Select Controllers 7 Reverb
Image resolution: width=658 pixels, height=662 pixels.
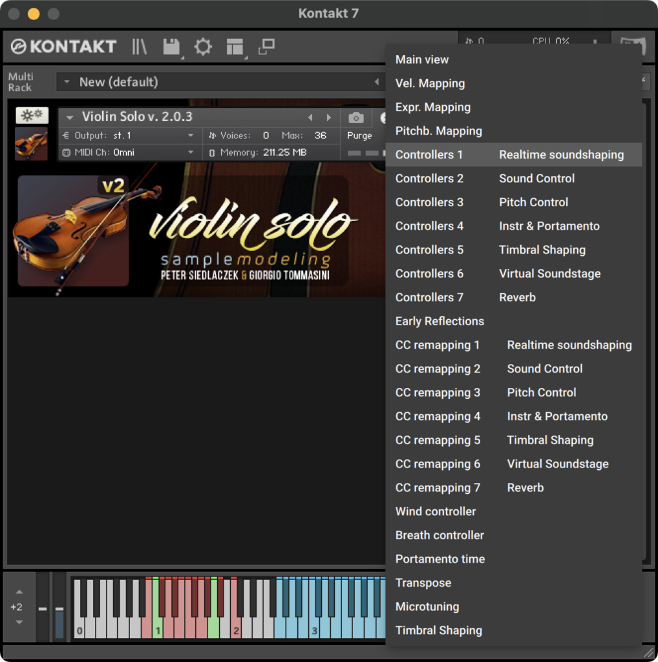coord(514,297)
